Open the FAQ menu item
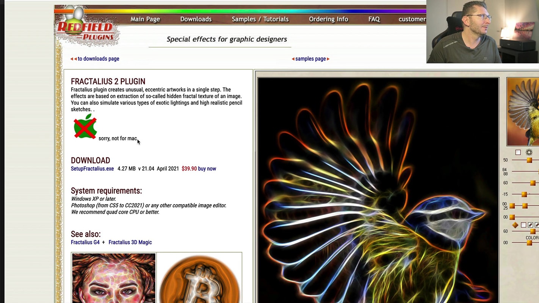 [x=374, y=19]
